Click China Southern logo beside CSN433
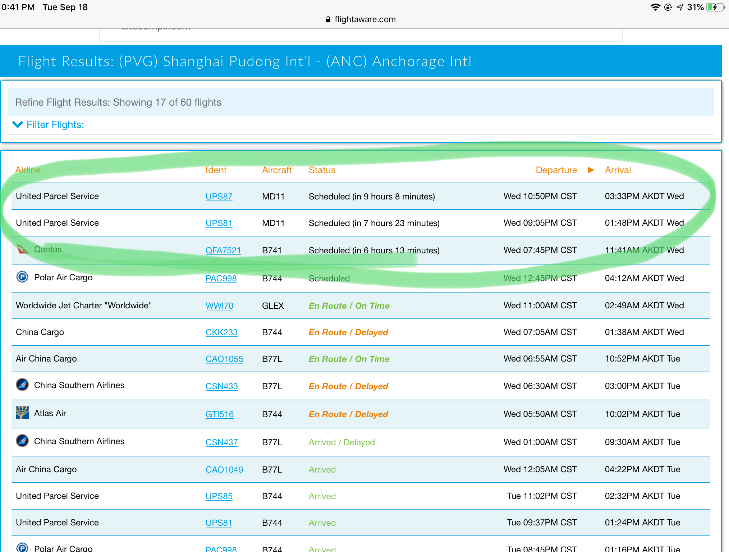Viewport: 729px width, 552px height. (22, 385)
